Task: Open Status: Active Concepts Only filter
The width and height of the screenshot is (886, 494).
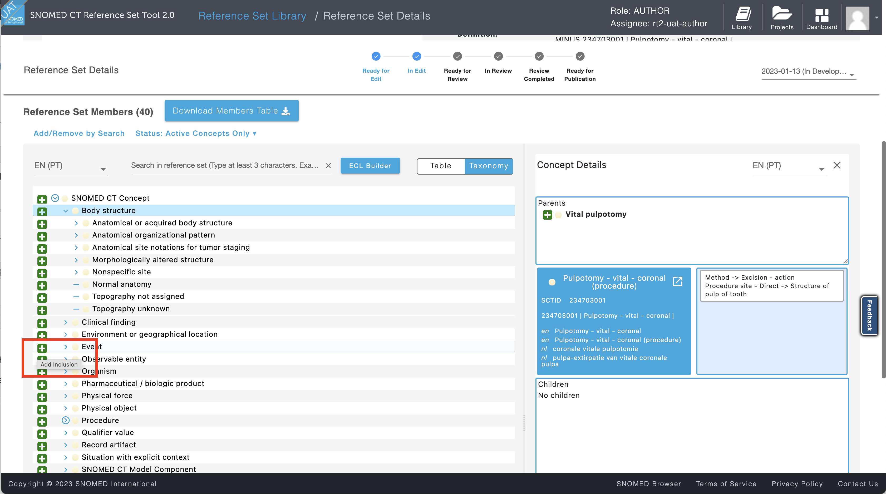Action: (196, 134)
